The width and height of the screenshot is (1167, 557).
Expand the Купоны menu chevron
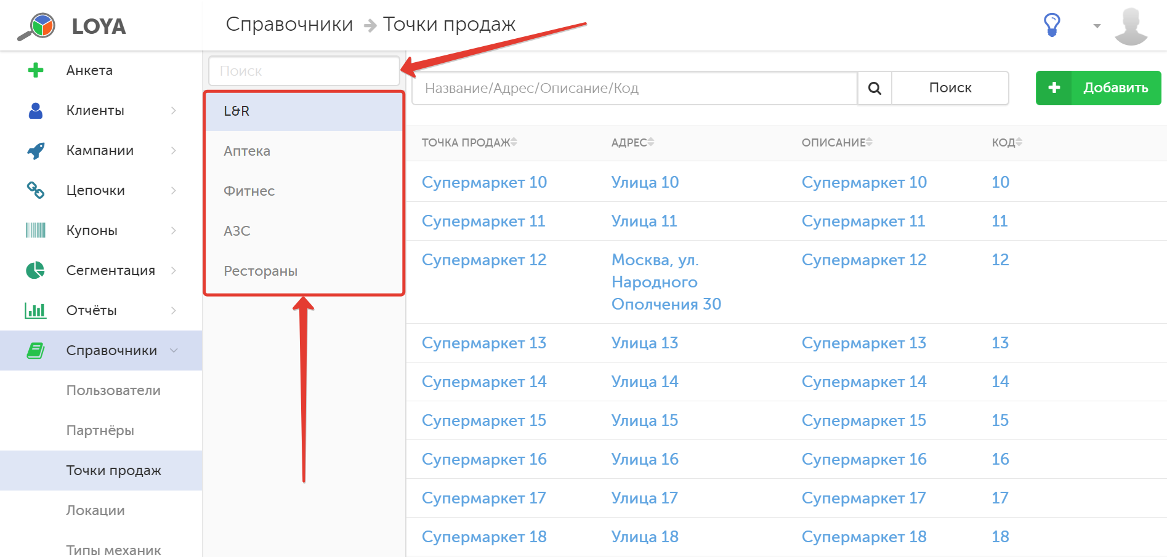174,230
